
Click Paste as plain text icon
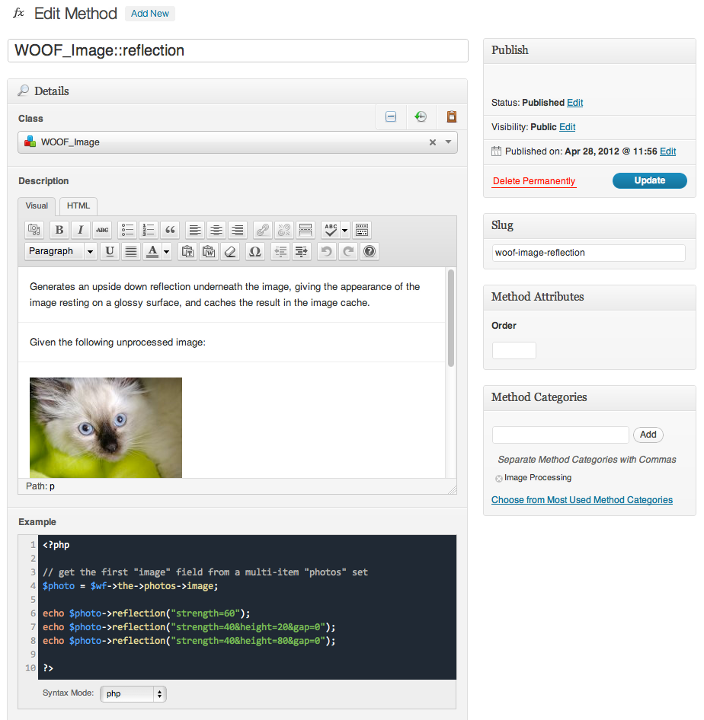coord(187,251)
